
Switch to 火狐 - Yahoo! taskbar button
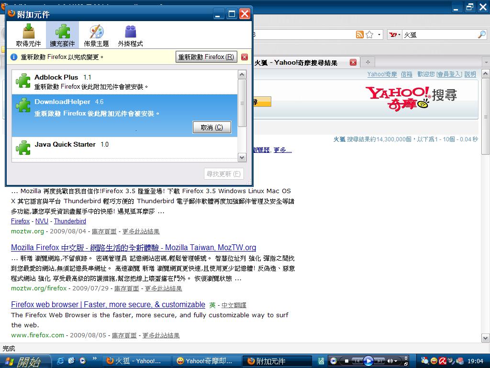click(x=136, y=361)
